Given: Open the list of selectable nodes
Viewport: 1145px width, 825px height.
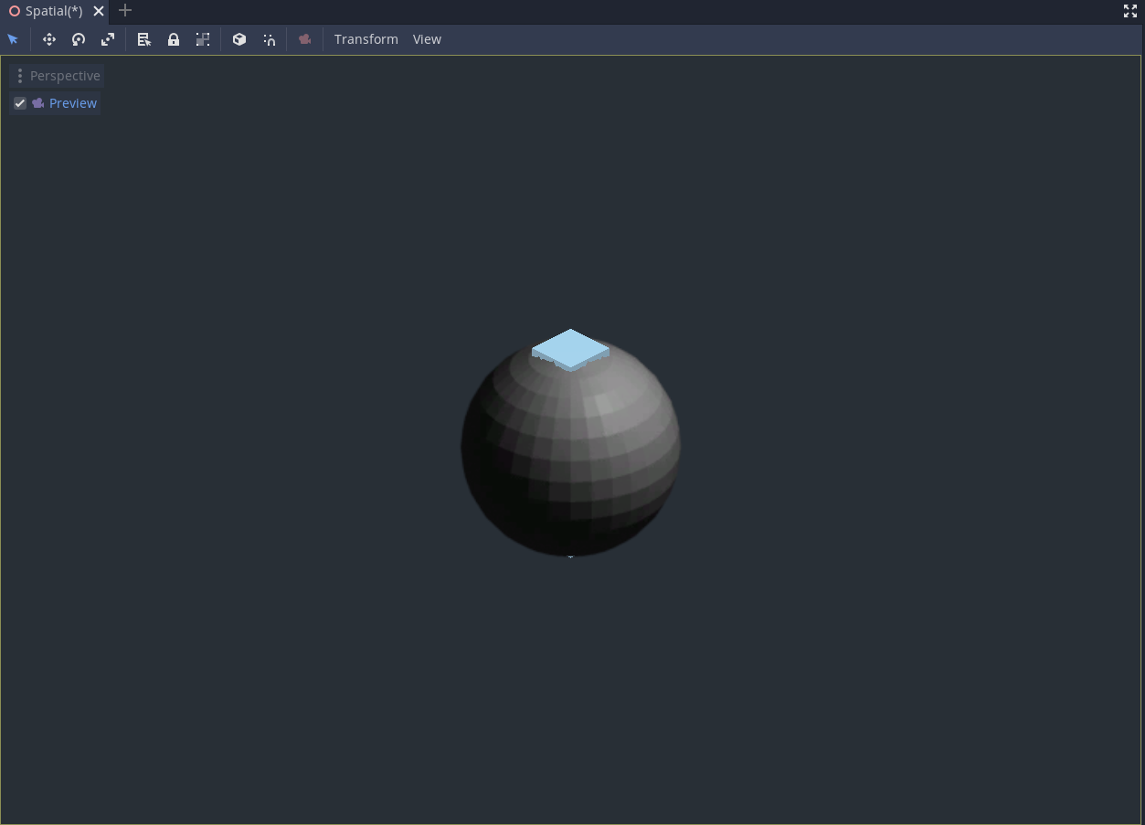Looking at the screenshot, I should [x=143, y=39].
